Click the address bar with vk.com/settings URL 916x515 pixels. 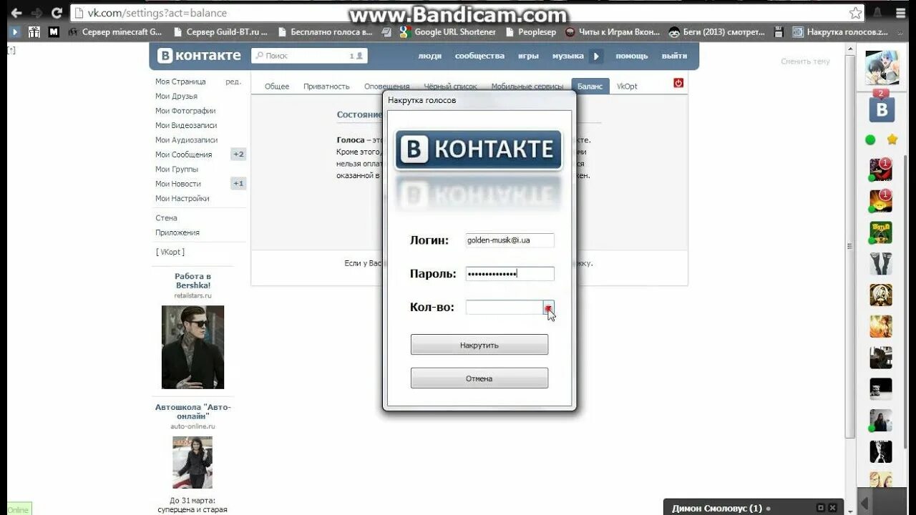pos(458,13)
